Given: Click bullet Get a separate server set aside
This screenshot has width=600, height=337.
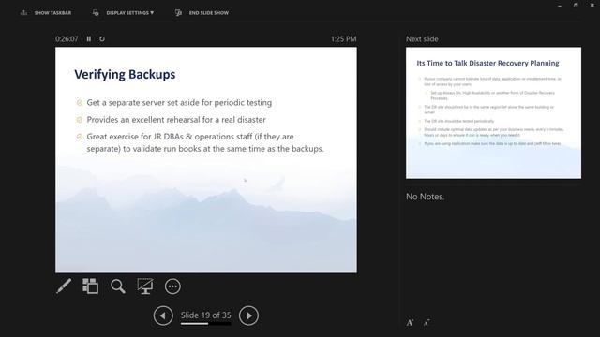Looking at the screenshot, I should coord(179,102).
